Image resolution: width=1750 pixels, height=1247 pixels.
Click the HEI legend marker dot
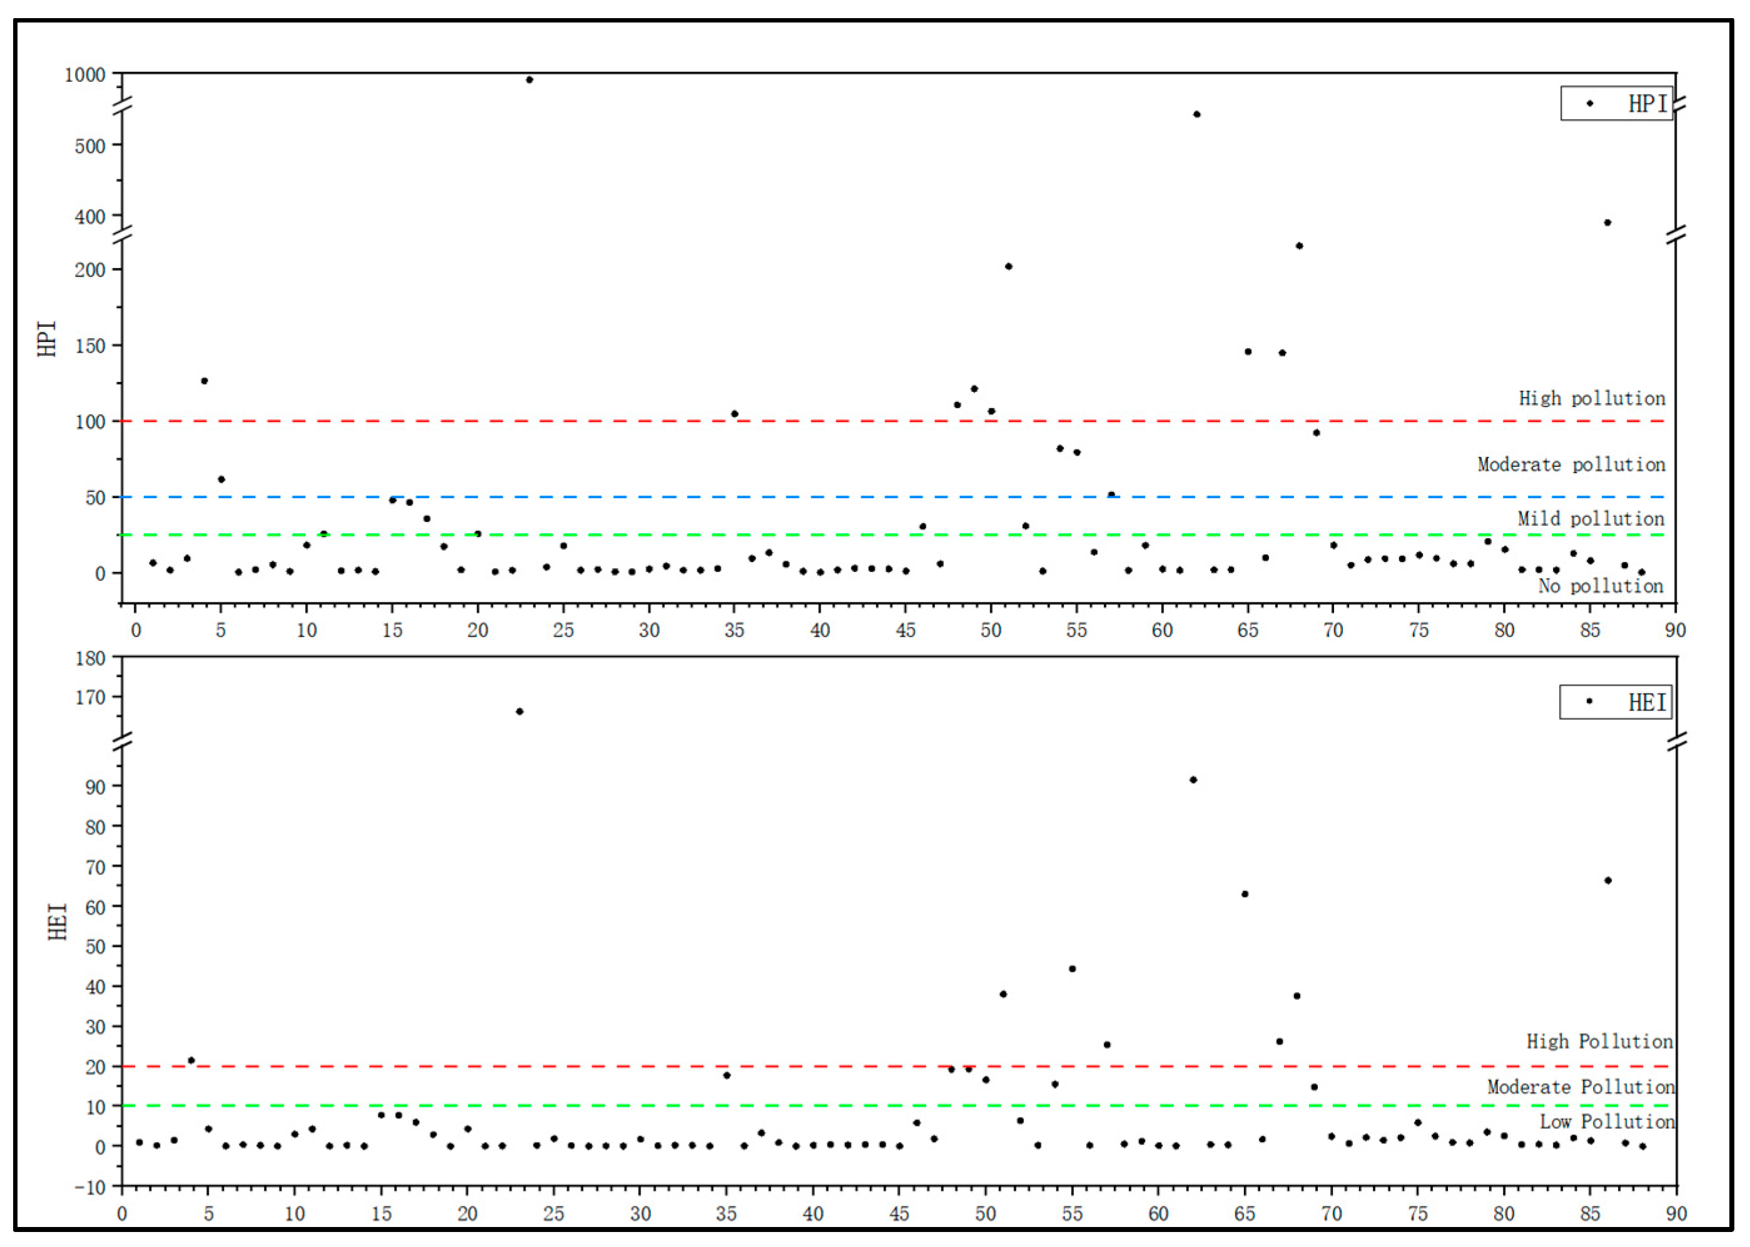pyautogui.click(x=1589, y=701)
